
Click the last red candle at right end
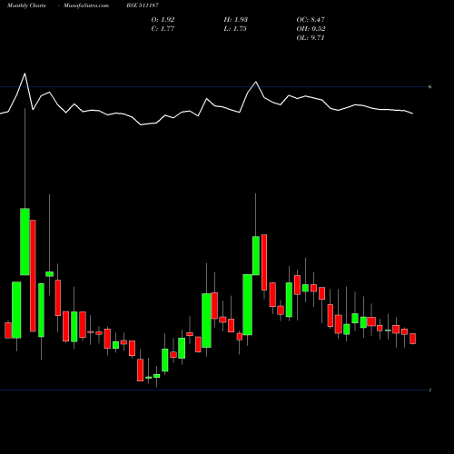coord(413,339)
